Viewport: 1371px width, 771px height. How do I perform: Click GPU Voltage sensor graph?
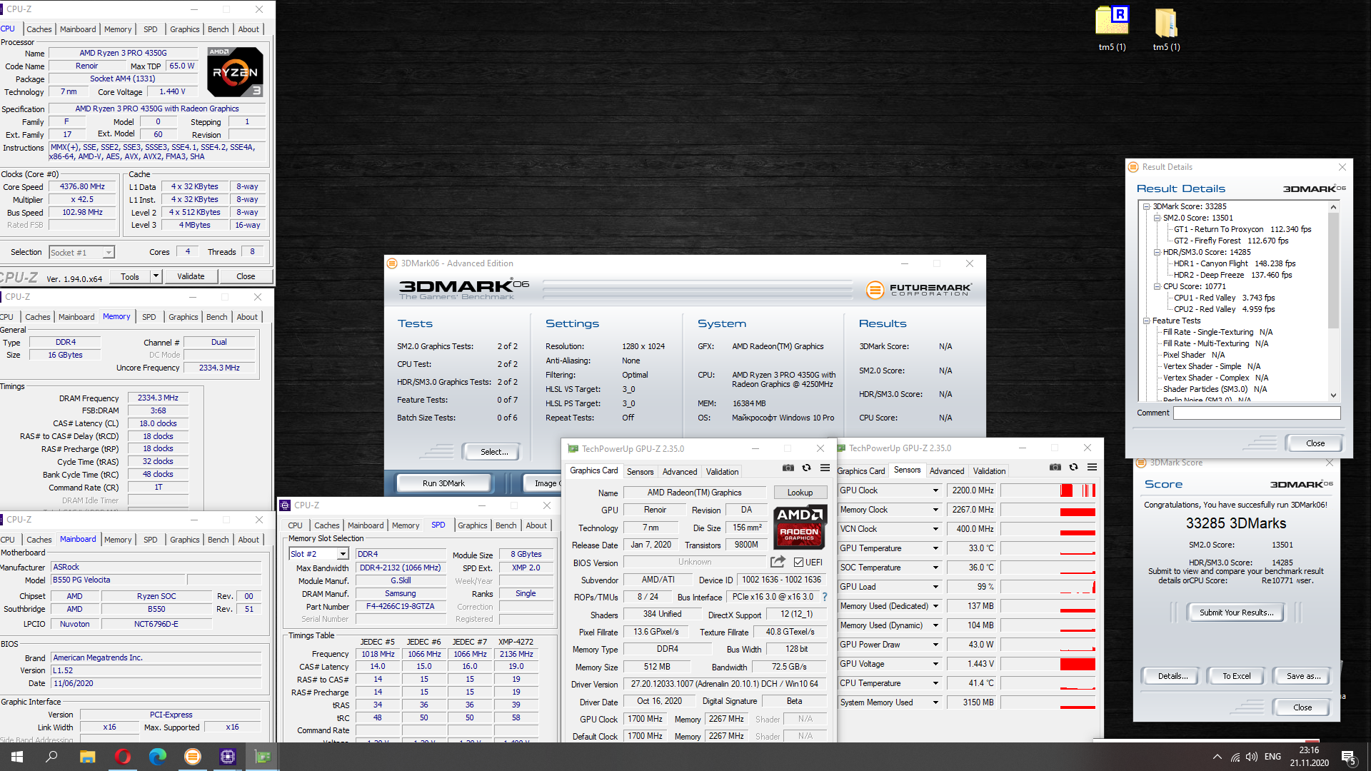(1048, 664)
